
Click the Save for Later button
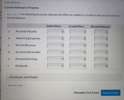[x=16, y=85]
